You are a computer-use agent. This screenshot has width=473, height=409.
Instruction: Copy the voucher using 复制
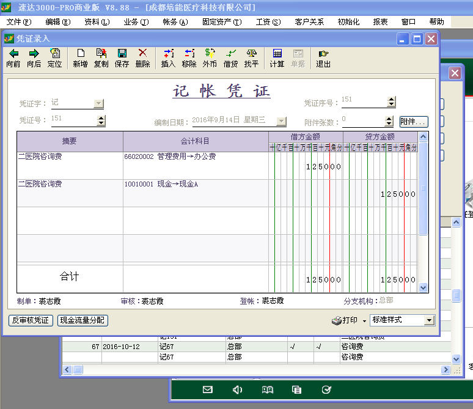point(101,58)
